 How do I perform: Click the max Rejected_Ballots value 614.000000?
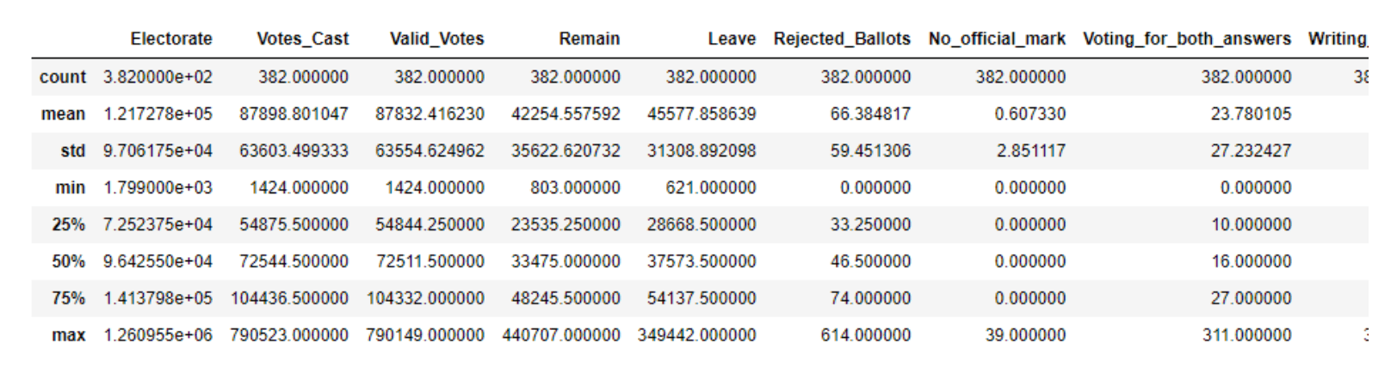(865, 336)
